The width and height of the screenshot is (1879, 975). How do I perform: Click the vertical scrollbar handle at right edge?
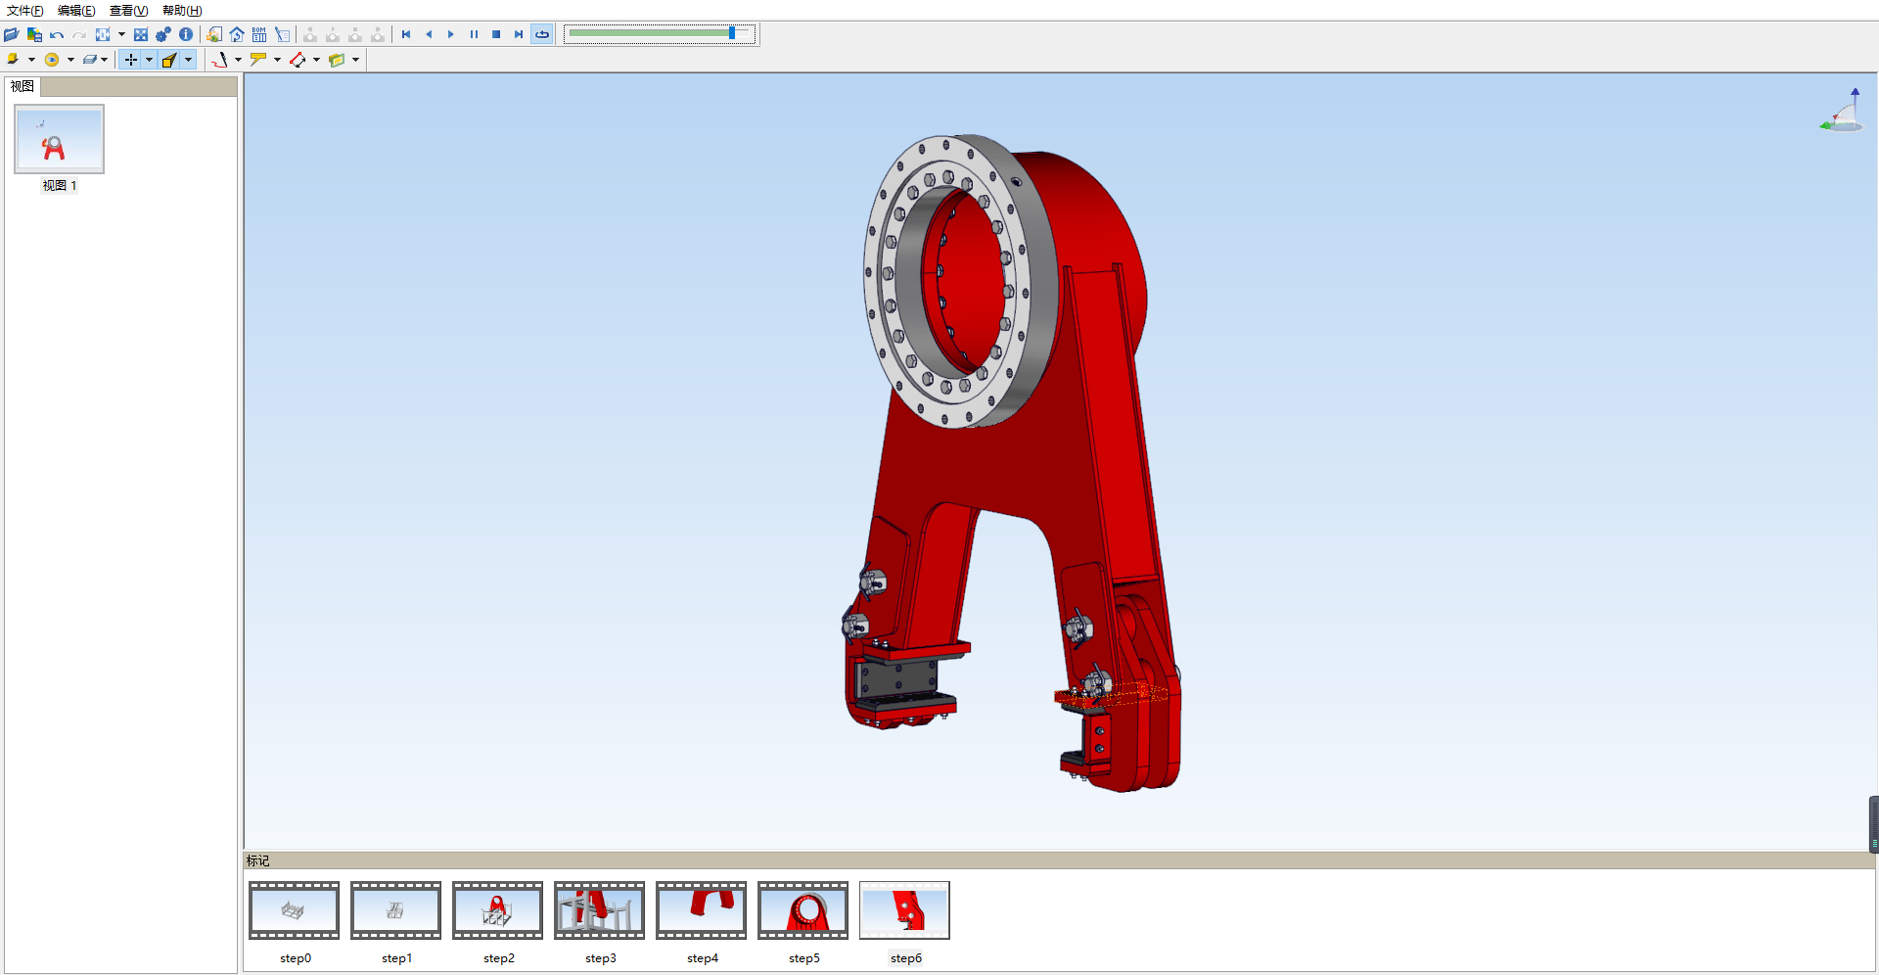pyautogui.click(x=1874, y=824)
